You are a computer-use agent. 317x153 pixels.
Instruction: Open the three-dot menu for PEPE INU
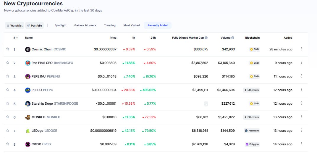coord(301,76)
